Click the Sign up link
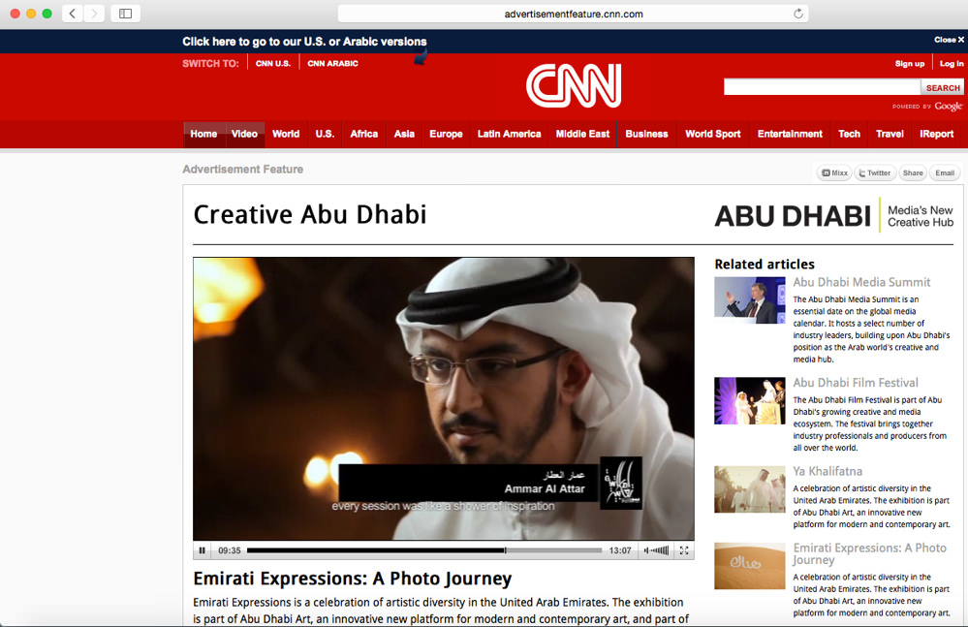This screenshot has height=627, width=968. pos(910,64)
